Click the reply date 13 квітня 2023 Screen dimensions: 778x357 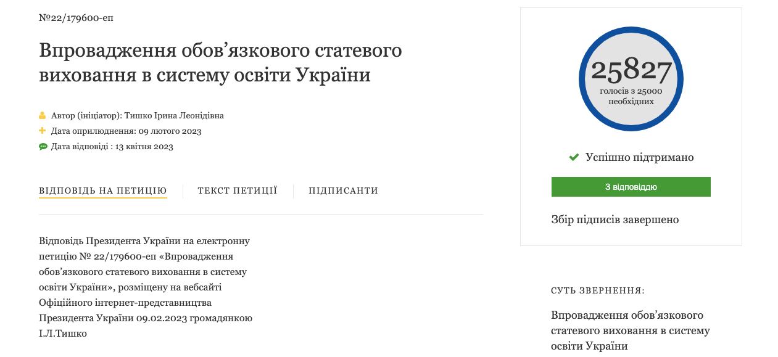144,147
